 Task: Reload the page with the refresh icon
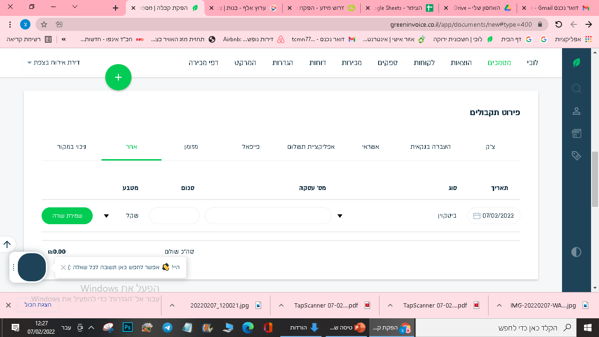click(x=558, y=24)
